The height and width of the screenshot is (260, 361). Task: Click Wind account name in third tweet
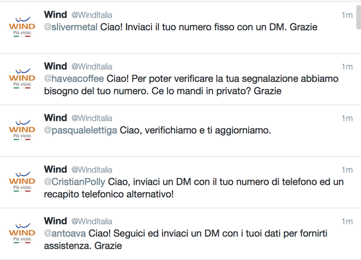click(55, 118)
